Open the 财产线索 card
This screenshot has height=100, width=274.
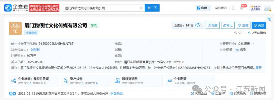(x=86, y=81)
